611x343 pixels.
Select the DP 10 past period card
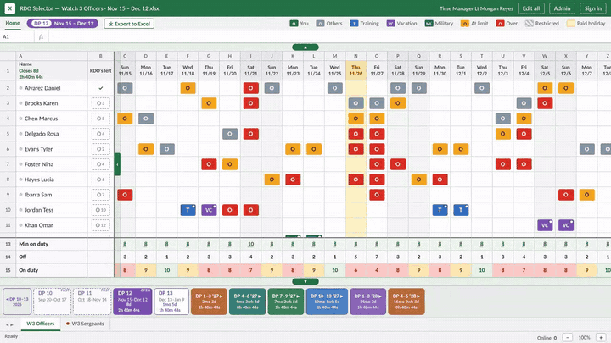53,302
